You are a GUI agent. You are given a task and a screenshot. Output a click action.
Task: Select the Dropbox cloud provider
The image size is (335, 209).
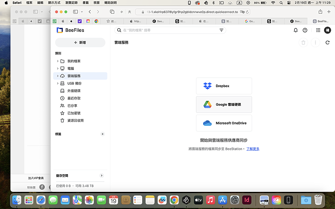tap(224, 86)
